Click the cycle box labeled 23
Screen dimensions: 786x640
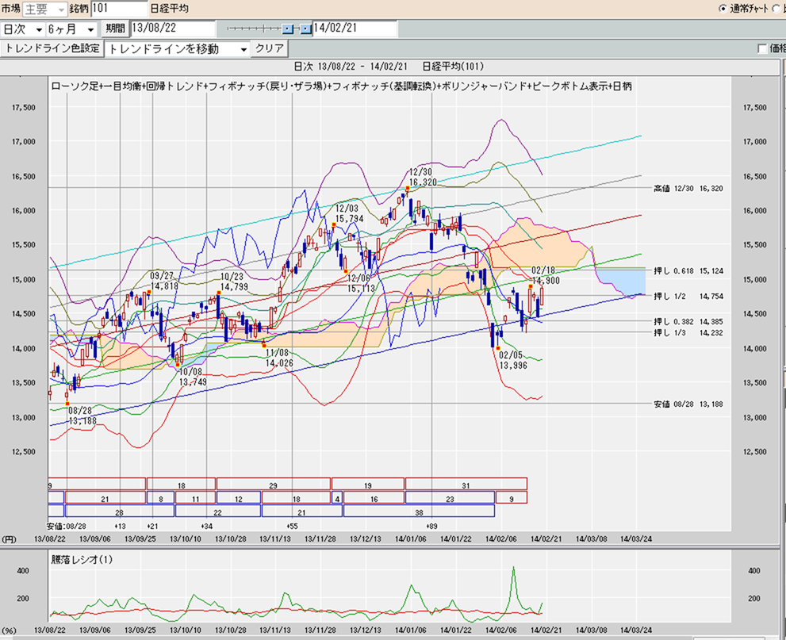(451, 498)
